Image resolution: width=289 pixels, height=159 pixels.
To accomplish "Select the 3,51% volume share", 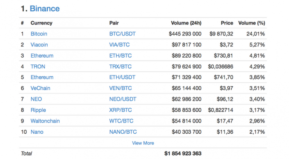I will 257,88.
